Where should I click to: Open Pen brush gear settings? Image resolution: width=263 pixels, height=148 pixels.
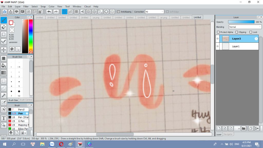[27, 113]
